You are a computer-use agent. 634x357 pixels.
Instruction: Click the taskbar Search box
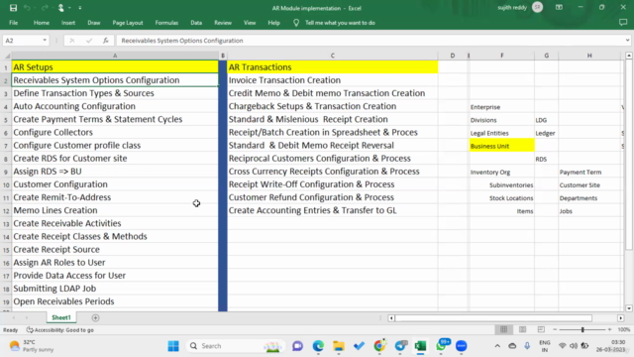click(236, 346)
